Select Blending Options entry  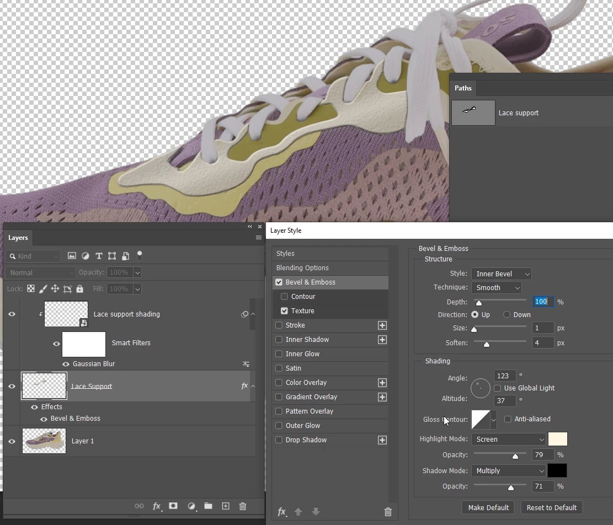pos(330,268)
